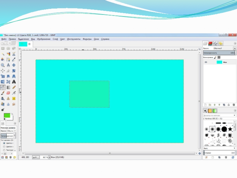The image size is (237, 178).
Task: Select the Zoom magnifier tool
Action: 3,65
